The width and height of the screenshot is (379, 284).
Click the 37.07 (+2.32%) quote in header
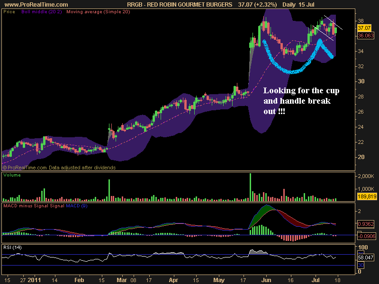[x=257, y=5]
